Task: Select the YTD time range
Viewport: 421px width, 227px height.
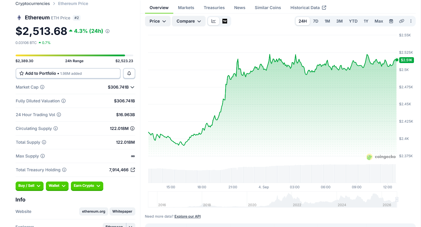Action: tap(353, 21)
